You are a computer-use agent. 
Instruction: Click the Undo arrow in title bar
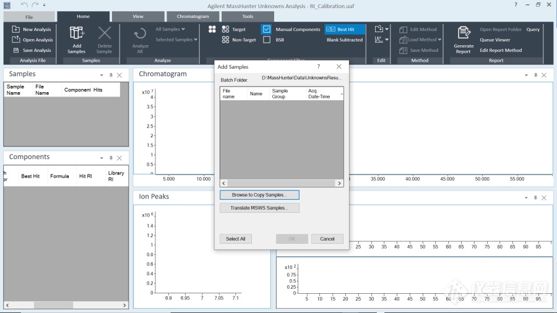[24, 5]
